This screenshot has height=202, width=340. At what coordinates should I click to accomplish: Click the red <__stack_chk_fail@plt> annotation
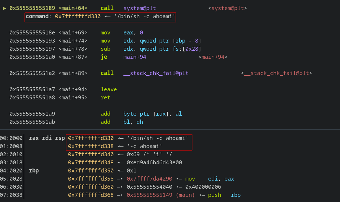coord(276,73)
